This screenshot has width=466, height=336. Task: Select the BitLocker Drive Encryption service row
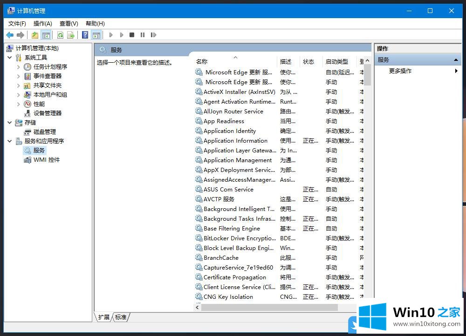[240, 238]
